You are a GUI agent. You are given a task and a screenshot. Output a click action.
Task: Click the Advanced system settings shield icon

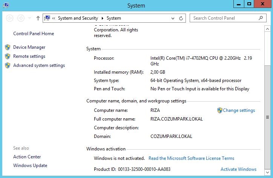coord(8,65)
